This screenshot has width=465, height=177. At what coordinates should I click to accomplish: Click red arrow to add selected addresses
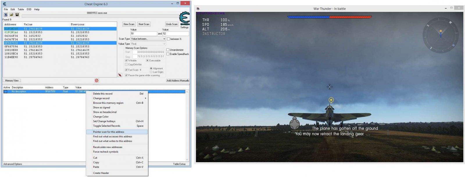pos(120,75)
